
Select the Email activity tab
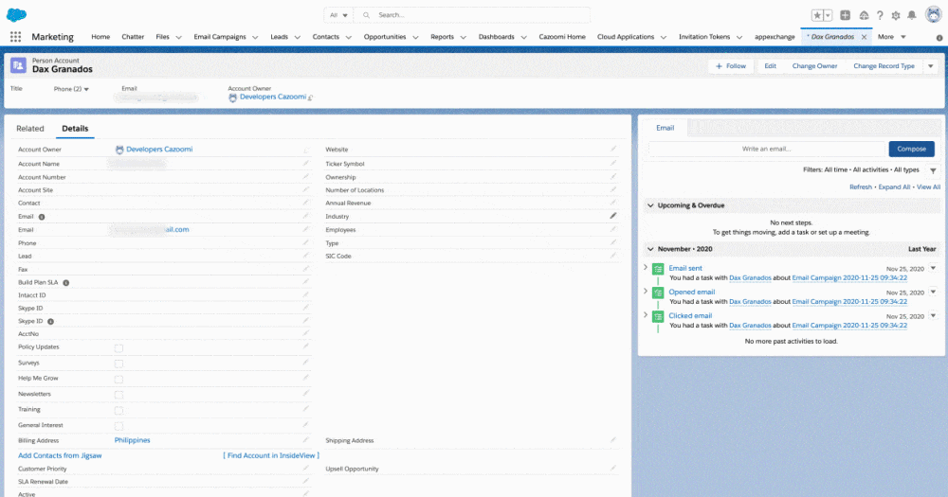pyautogui.click(x=665, y=128)
